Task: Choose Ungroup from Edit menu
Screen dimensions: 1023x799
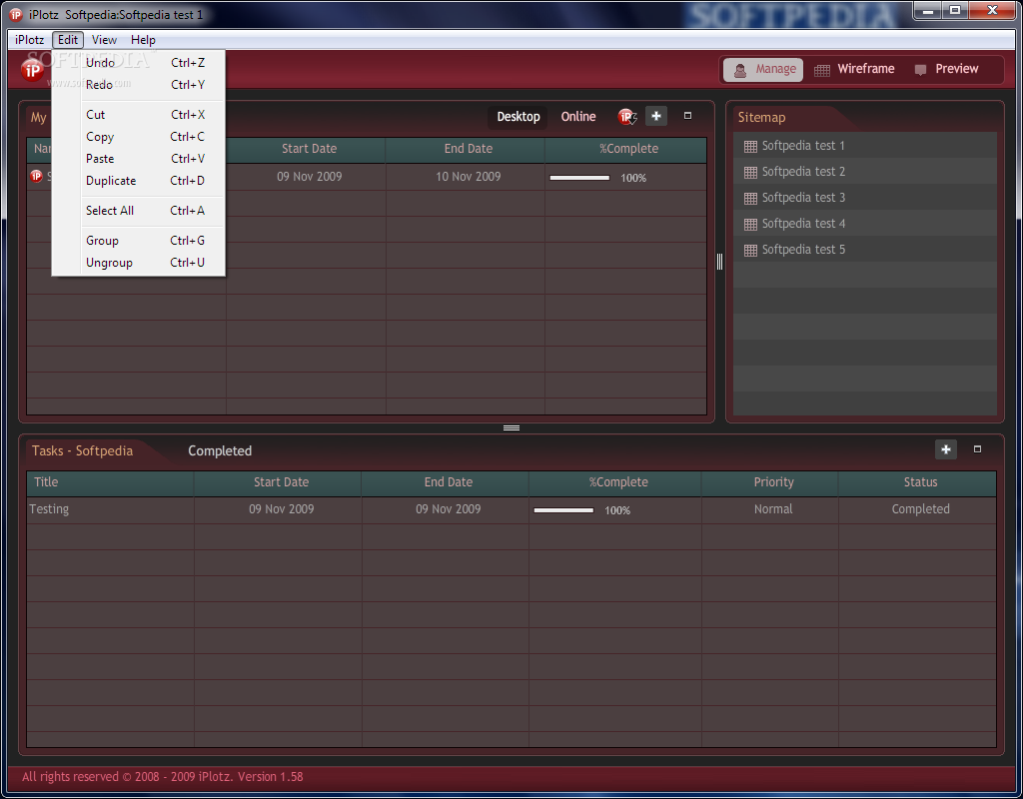Action: (x=138, y=263)
